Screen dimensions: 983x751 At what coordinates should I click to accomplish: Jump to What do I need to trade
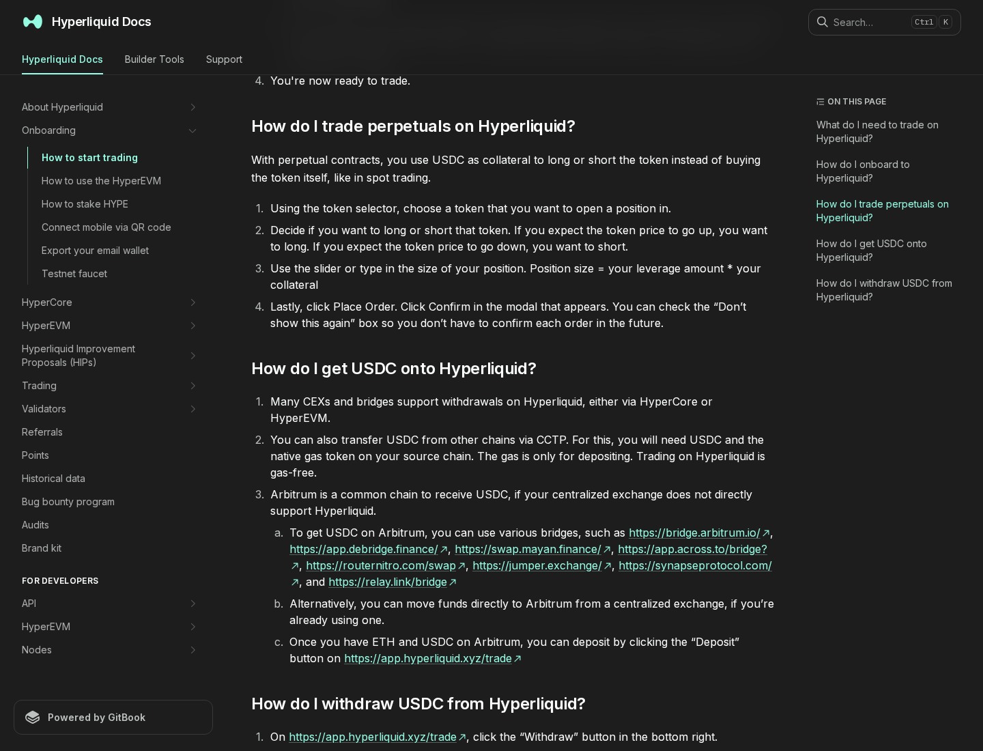tap(877, 132)
